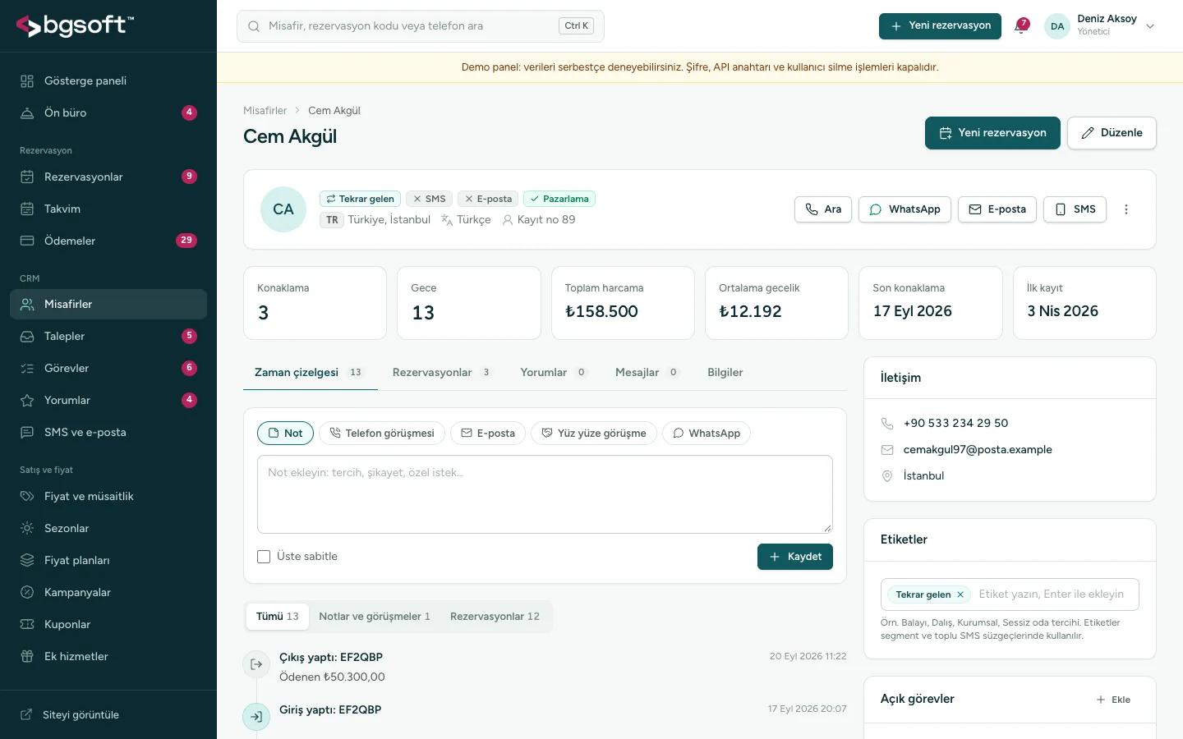The width and height of the screenshot is (1183, 739).
Task: Select Telefon görüşmesi entry type
Action: [x=382, y=433]
